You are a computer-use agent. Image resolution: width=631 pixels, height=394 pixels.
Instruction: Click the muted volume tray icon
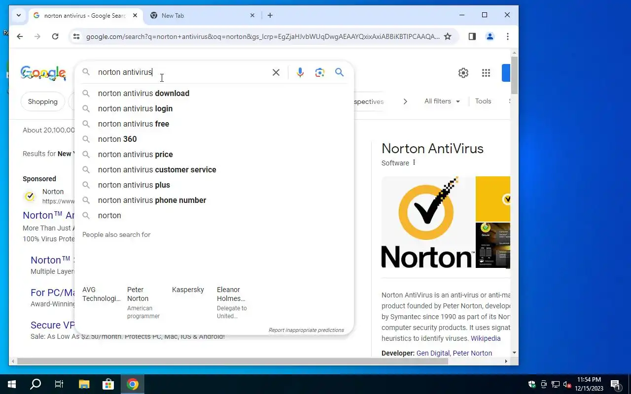tap(567, 384)
